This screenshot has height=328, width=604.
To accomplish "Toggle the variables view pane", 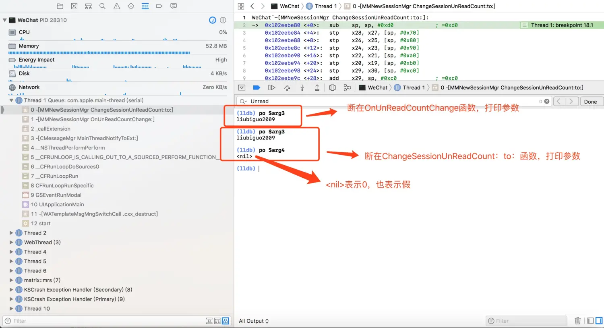I will tap(590, 321).
